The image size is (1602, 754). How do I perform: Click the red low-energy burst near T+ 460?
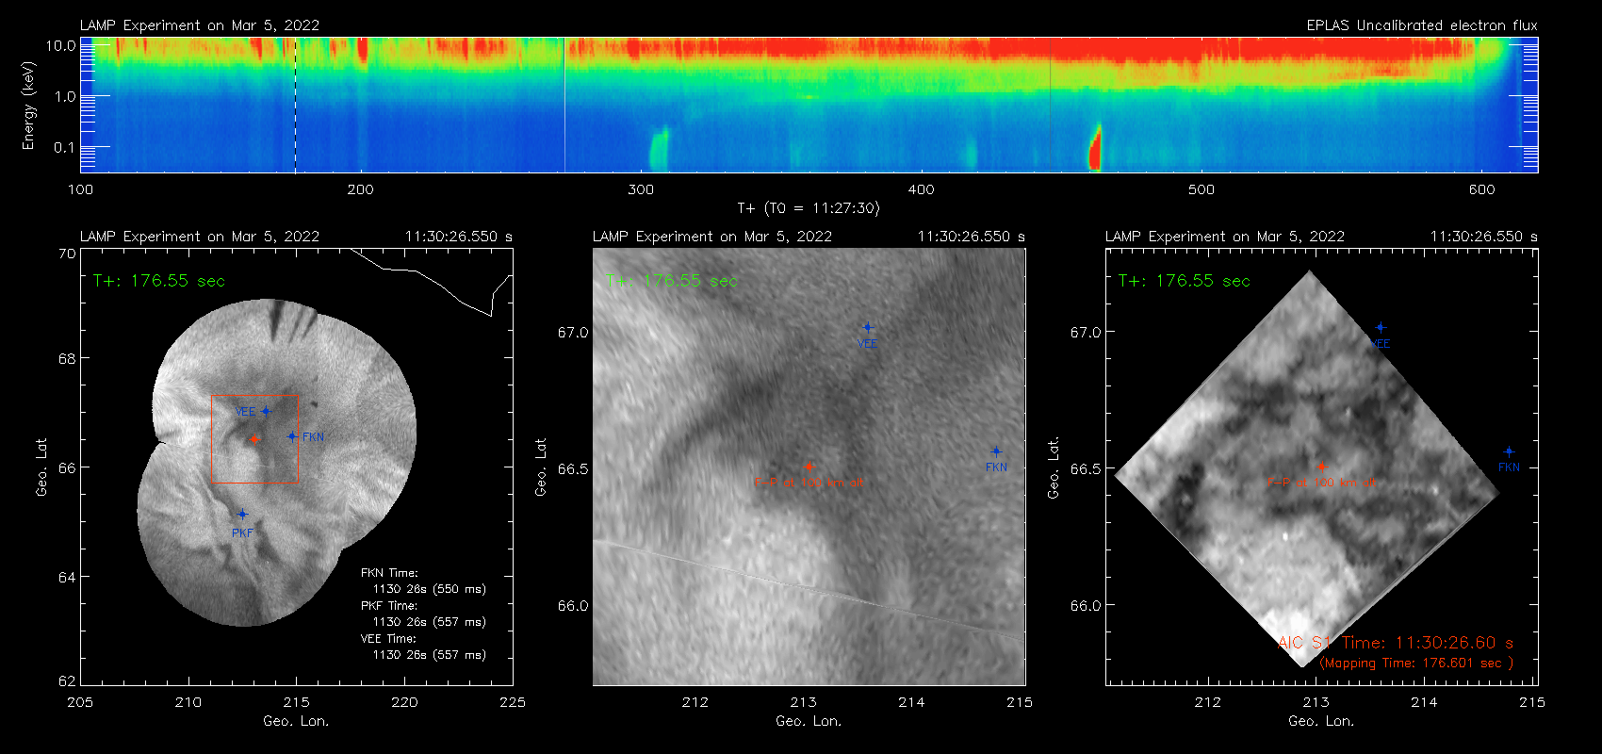pyautogui.click(x=1095, y=148)
